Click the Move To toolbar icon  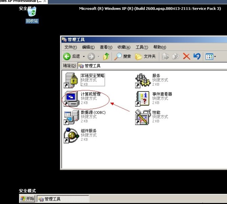pos(165,56)
